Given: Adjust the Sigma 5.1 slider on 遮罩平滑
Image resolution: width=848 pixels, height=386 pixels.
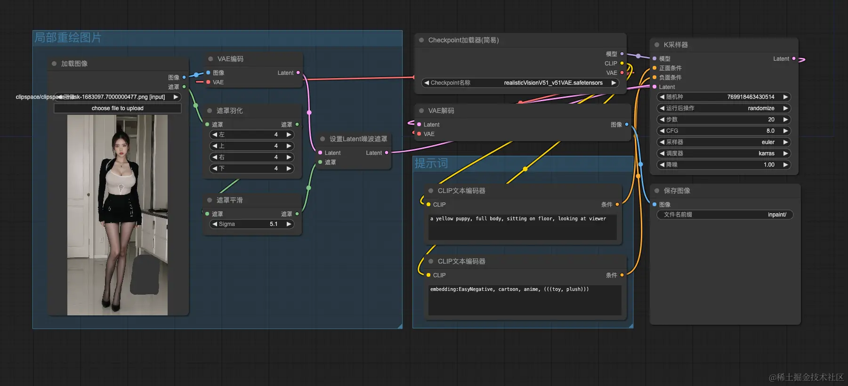Looking at the screenshot, I should pyautogui.click(x=252, y=224).
